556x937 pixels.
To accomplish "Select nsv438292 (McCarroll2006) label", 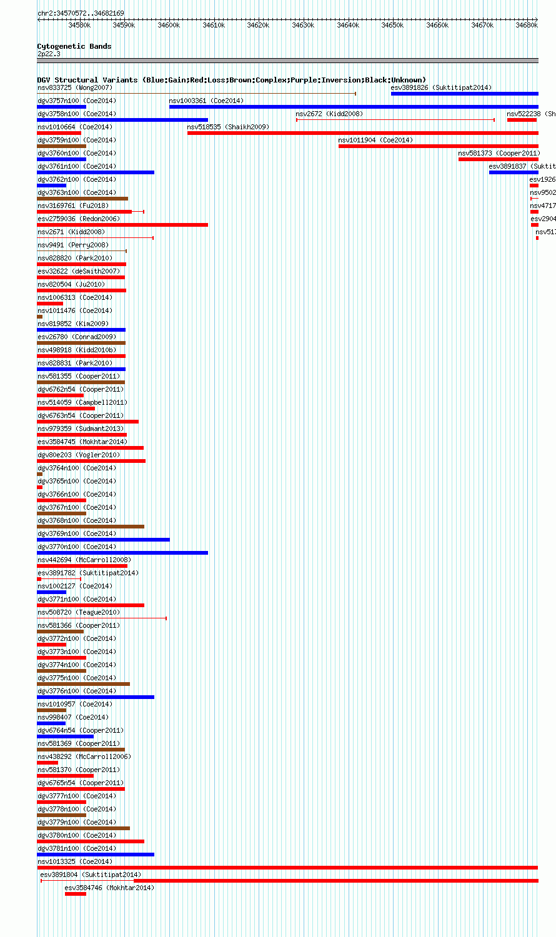I will (x=84, y=756).
